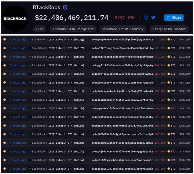The height and width of the screenshot is (174, 194).
Task: Click '5 hours ago' in the bc1qj row
Action: pyautogui.click(x=18, y=91)
